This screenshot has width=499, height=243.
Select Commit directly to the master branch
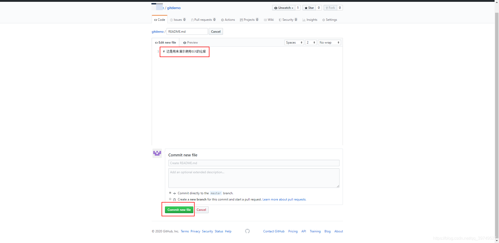170,193
